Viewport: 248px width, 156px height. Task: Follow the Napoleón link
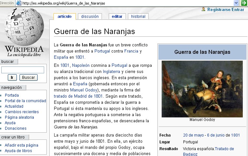(81, 65)
